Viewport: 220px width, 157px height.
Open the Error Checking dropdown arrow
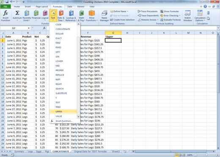[180, 16]
